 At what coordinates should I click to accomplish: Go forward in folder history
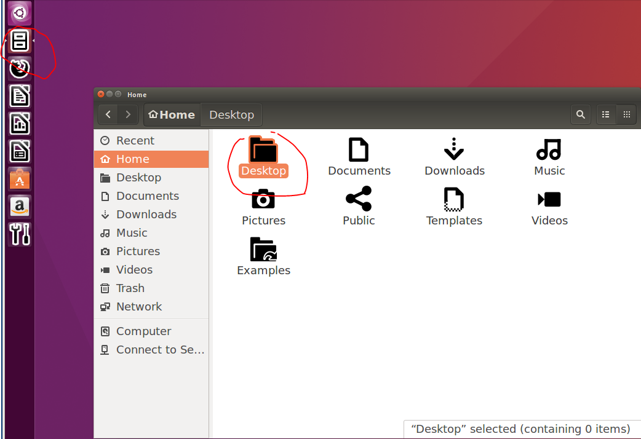click(x=127, y=114)
